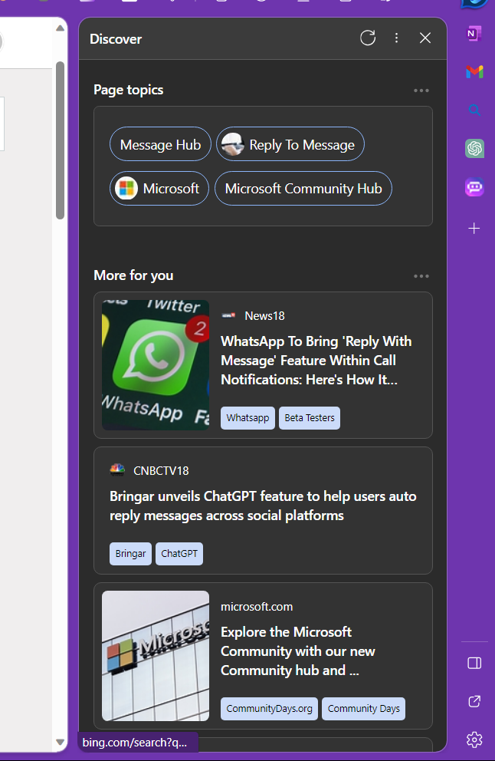Open Discover panel more options menu

pyautogui.click(x=397, y=38)
